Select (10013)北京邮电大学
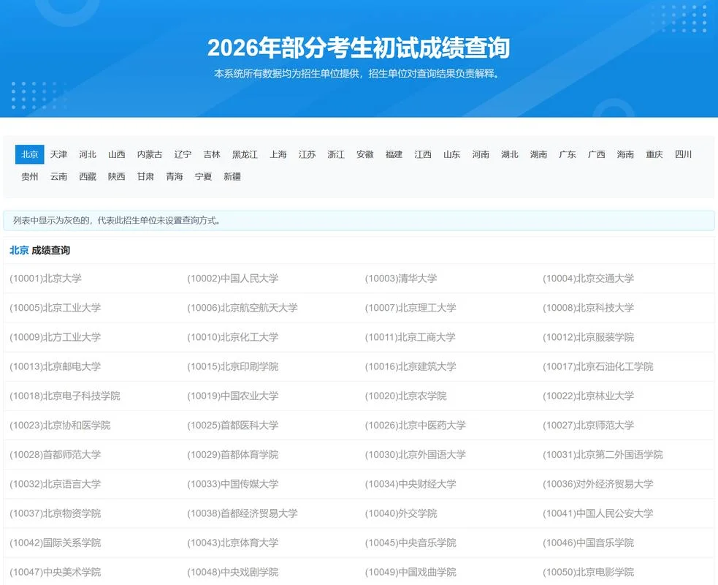This screenshot has width=718, height=585. point(56,366)
